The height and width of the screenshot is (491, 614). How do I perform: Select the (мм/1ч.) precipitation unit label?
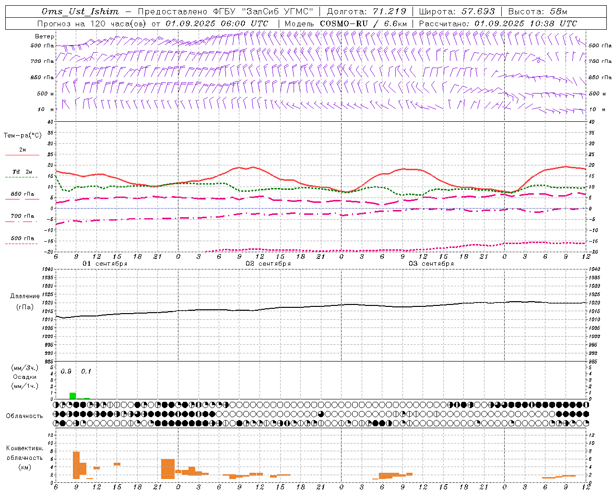pyautogui.click(x=25, y=386)
